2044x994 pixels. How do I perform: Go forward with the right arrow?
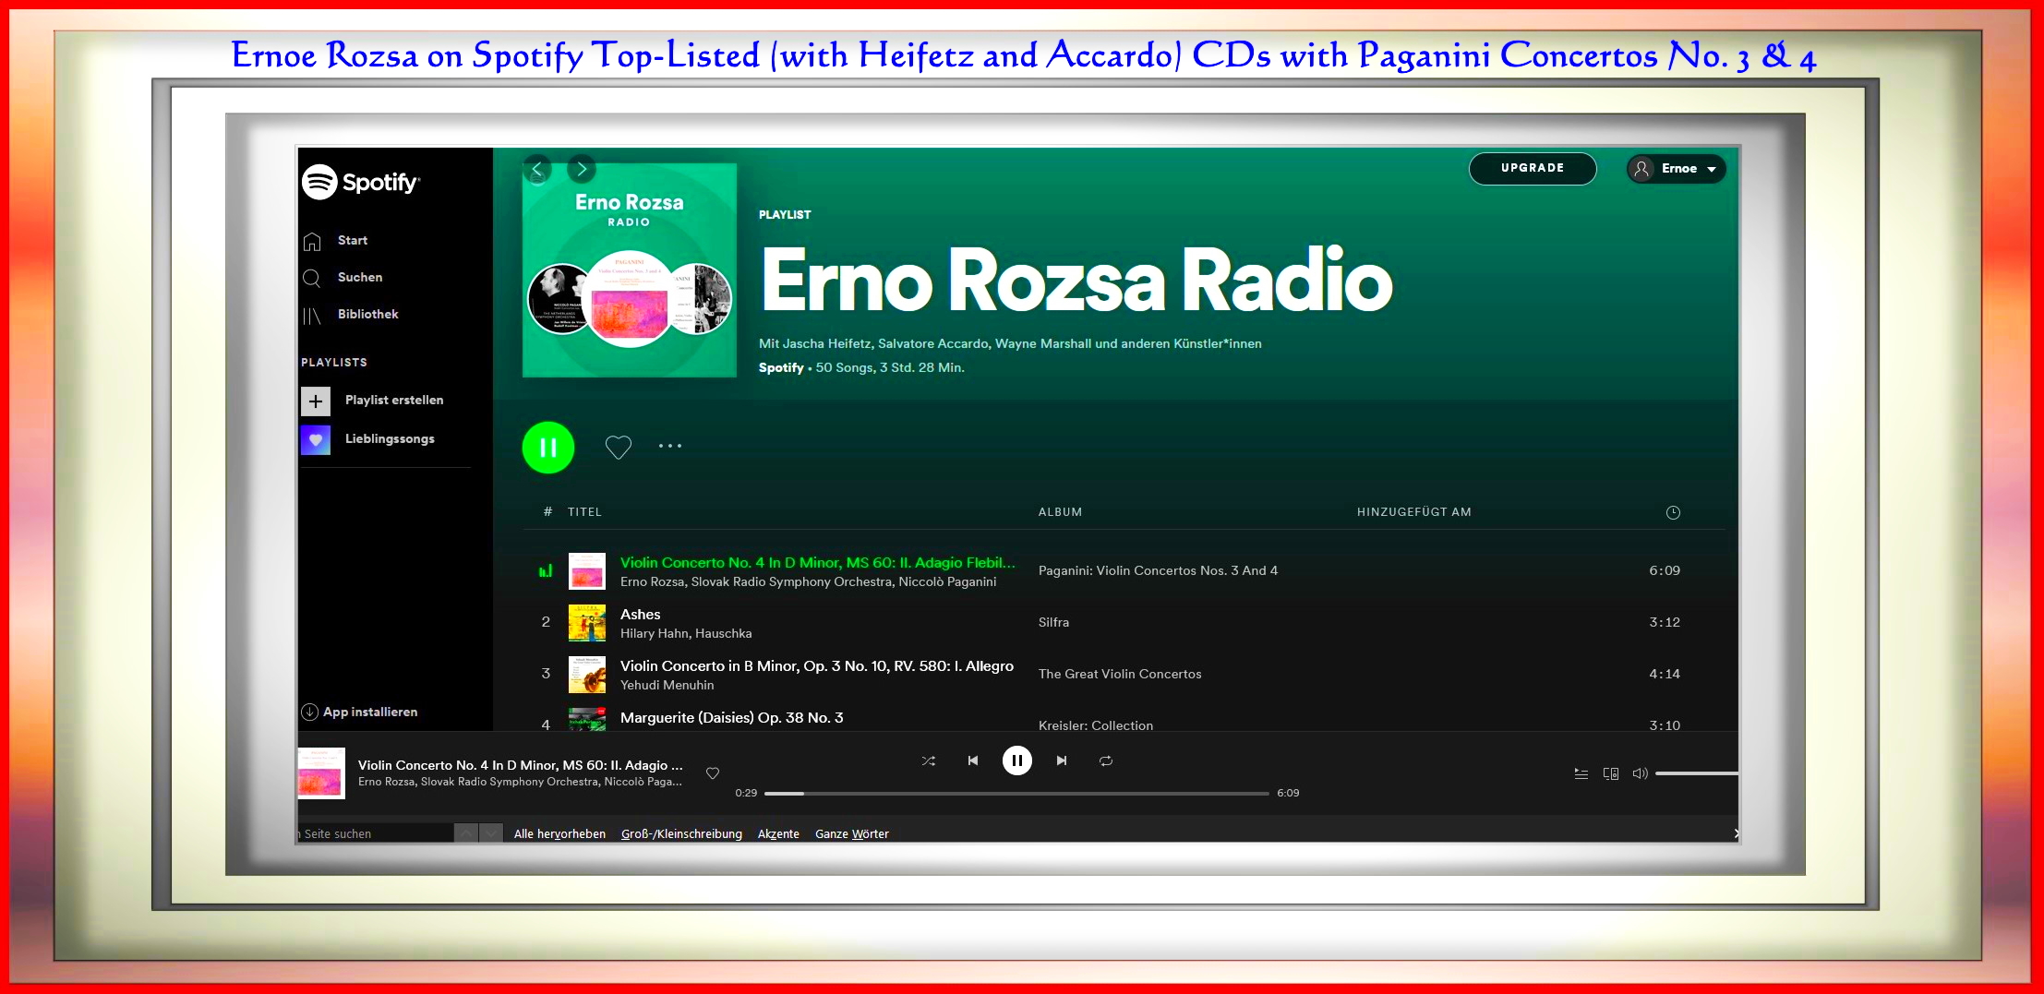582,169
